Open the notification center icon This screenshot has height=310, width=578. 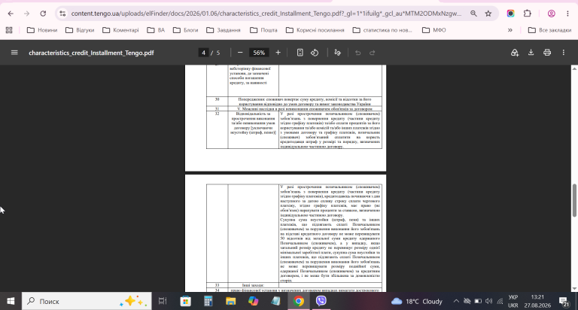click(x=564, y=301)
